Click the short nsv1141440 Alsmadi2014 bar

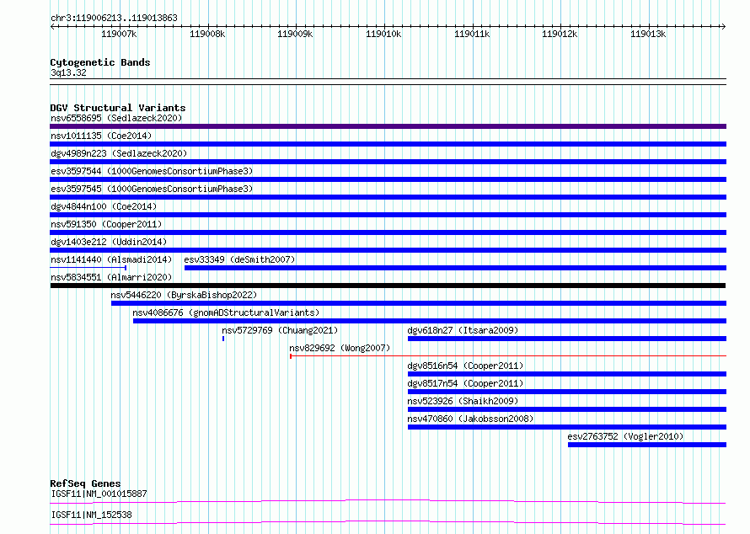click(x=88, y=268)
